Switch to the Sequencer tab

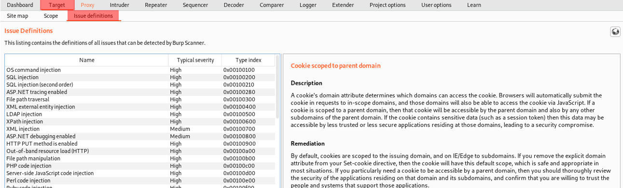pyautogui.click(x=195, y=5)
